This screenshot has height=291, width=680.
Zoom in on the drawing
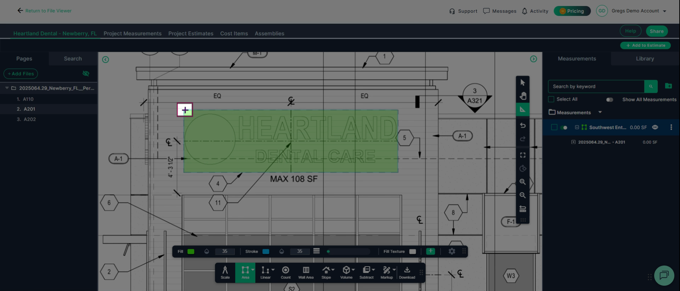pyautogui.click(x=523, y=182)
